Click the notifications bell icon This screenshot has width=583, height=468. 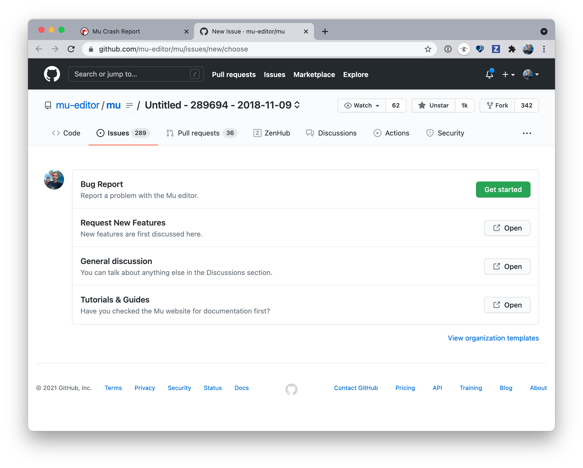click(x=489, y=74)
